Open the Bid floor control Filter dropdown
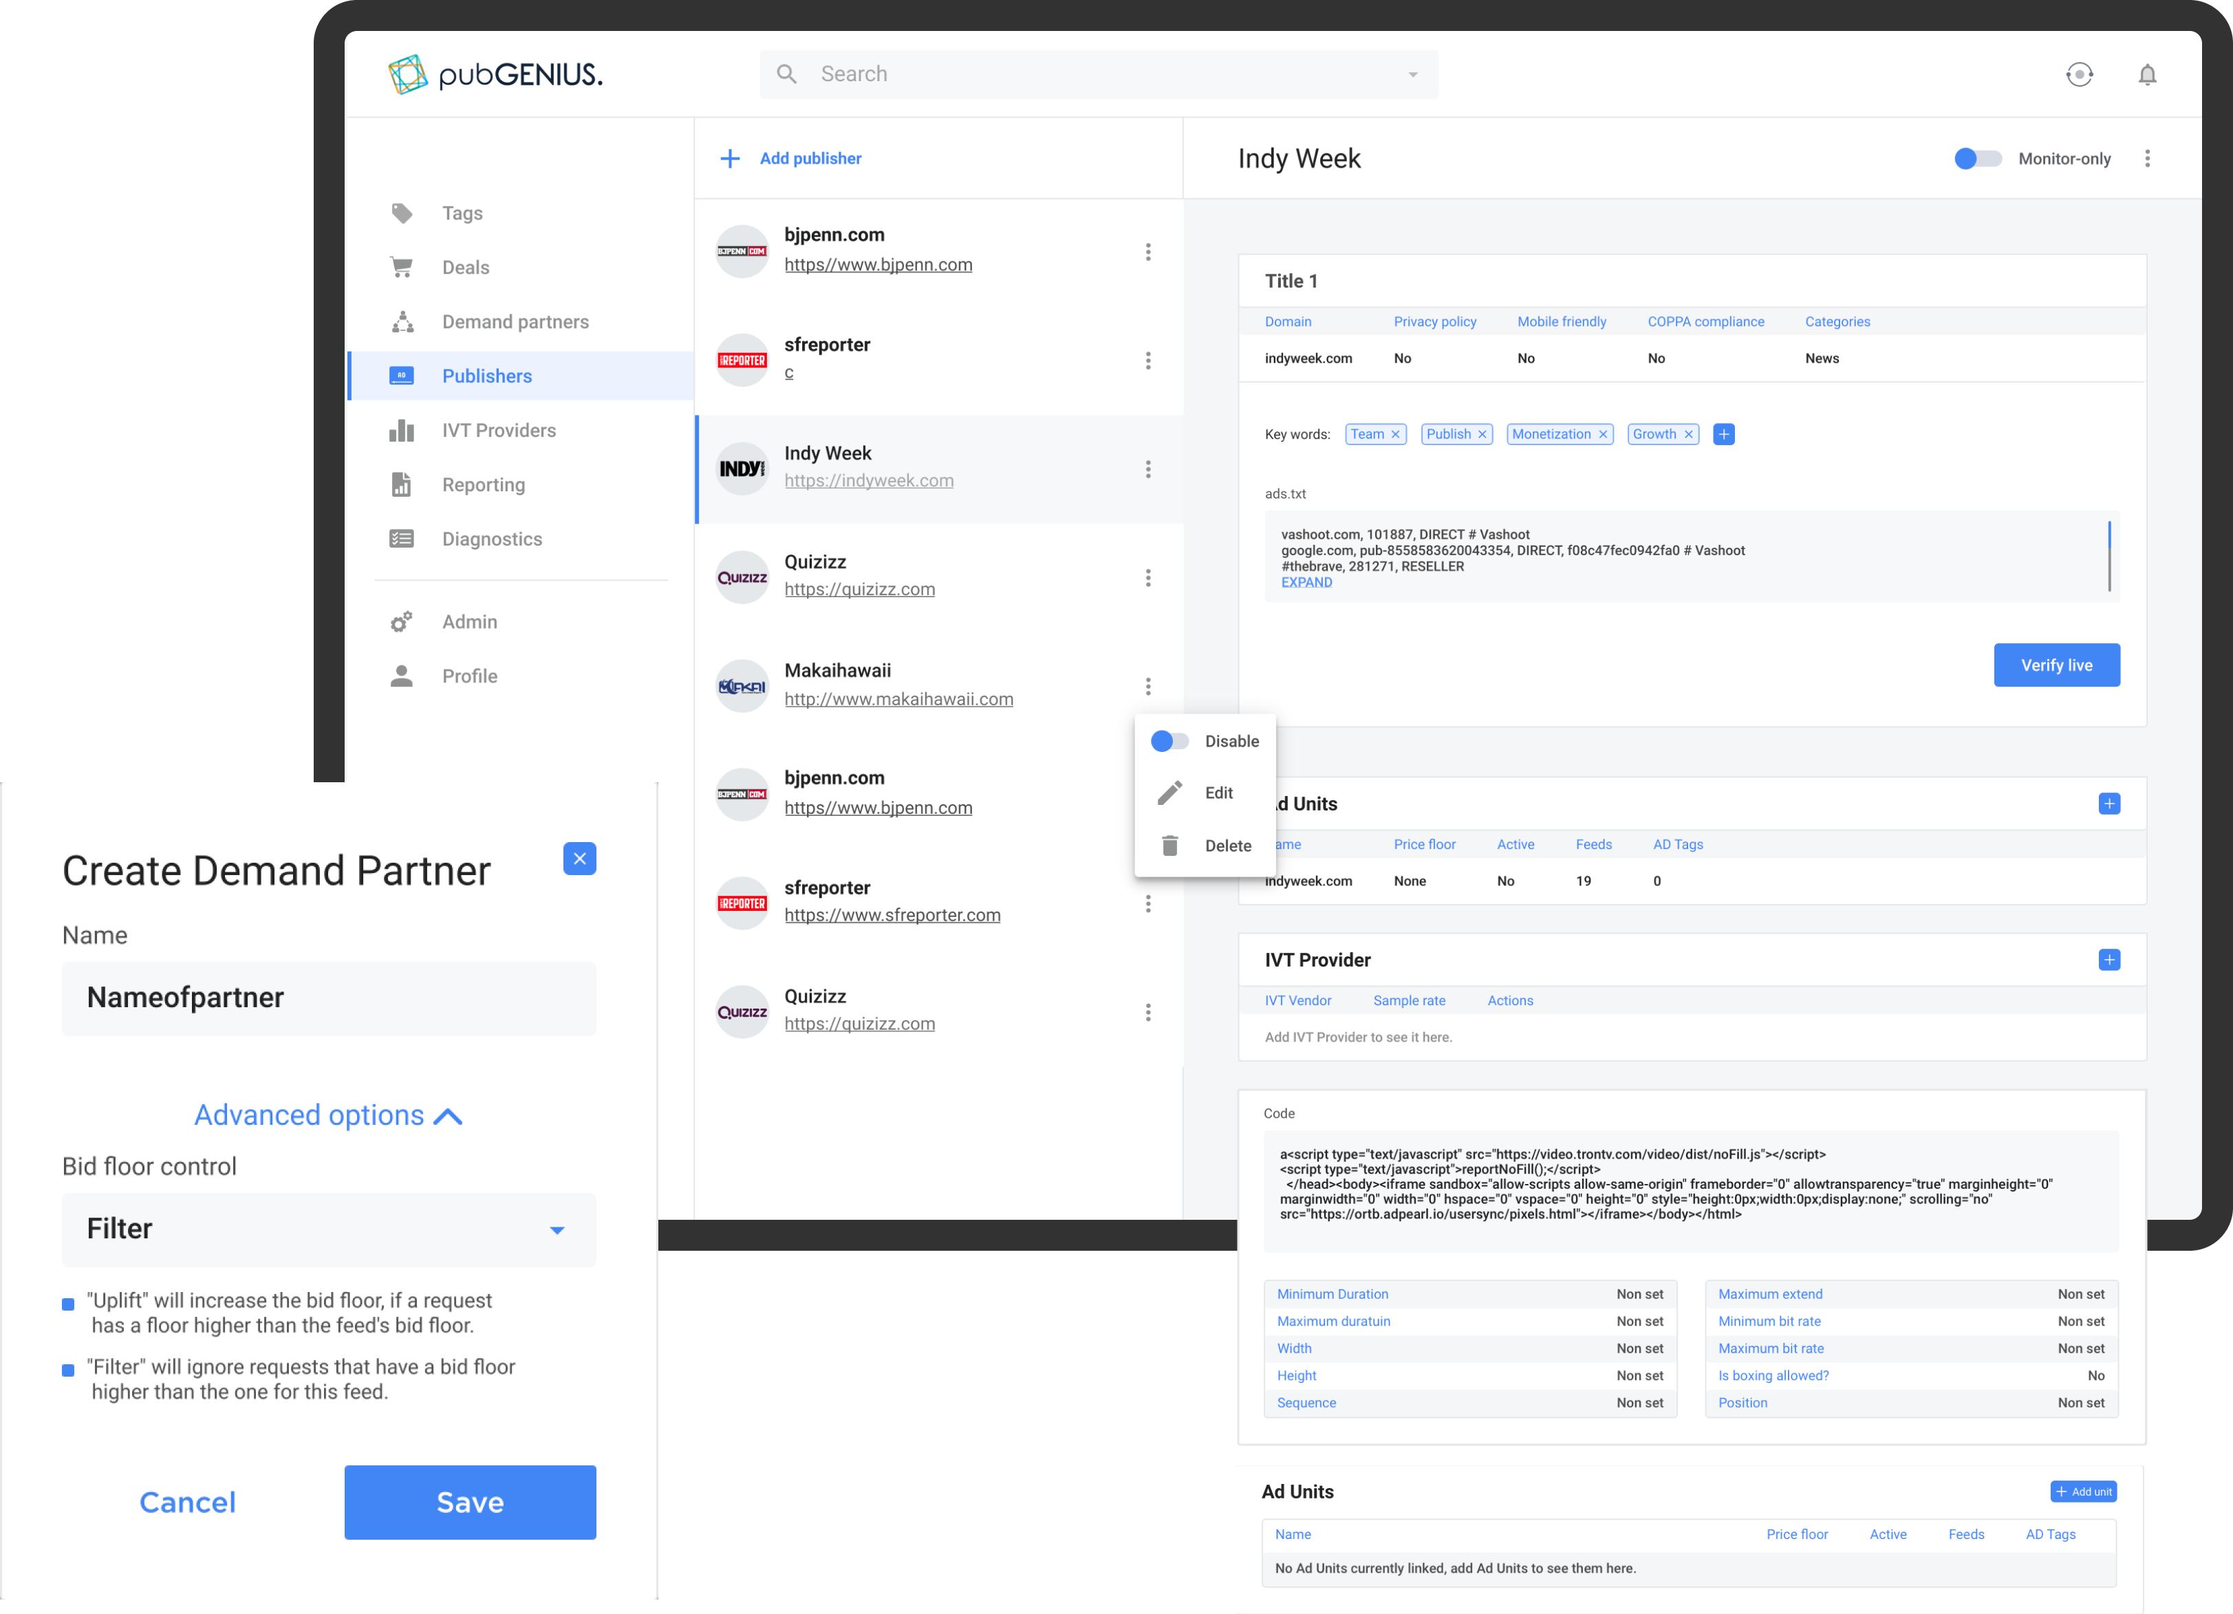Viewport: 2233px width, 1614px height. pyautogui.click(x=329, y=1229)
